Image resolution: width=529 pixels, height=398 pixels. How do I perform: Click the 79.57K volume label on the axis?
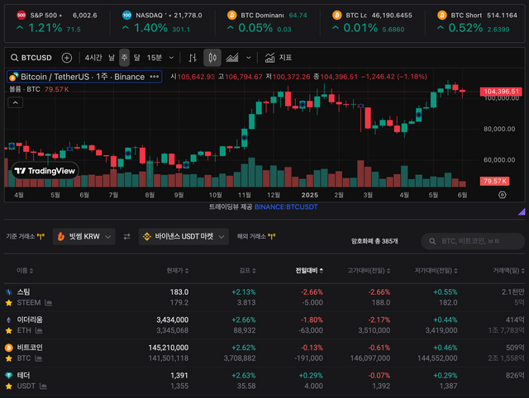pos(494,181)
